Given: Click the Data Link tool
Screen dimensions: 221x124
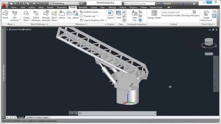Looking at the screenshot, I should click(134, 16).
